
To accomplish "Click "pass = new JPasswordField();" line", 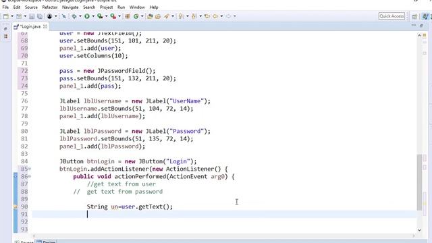I will pyautogui.click(x=107, y=71).
